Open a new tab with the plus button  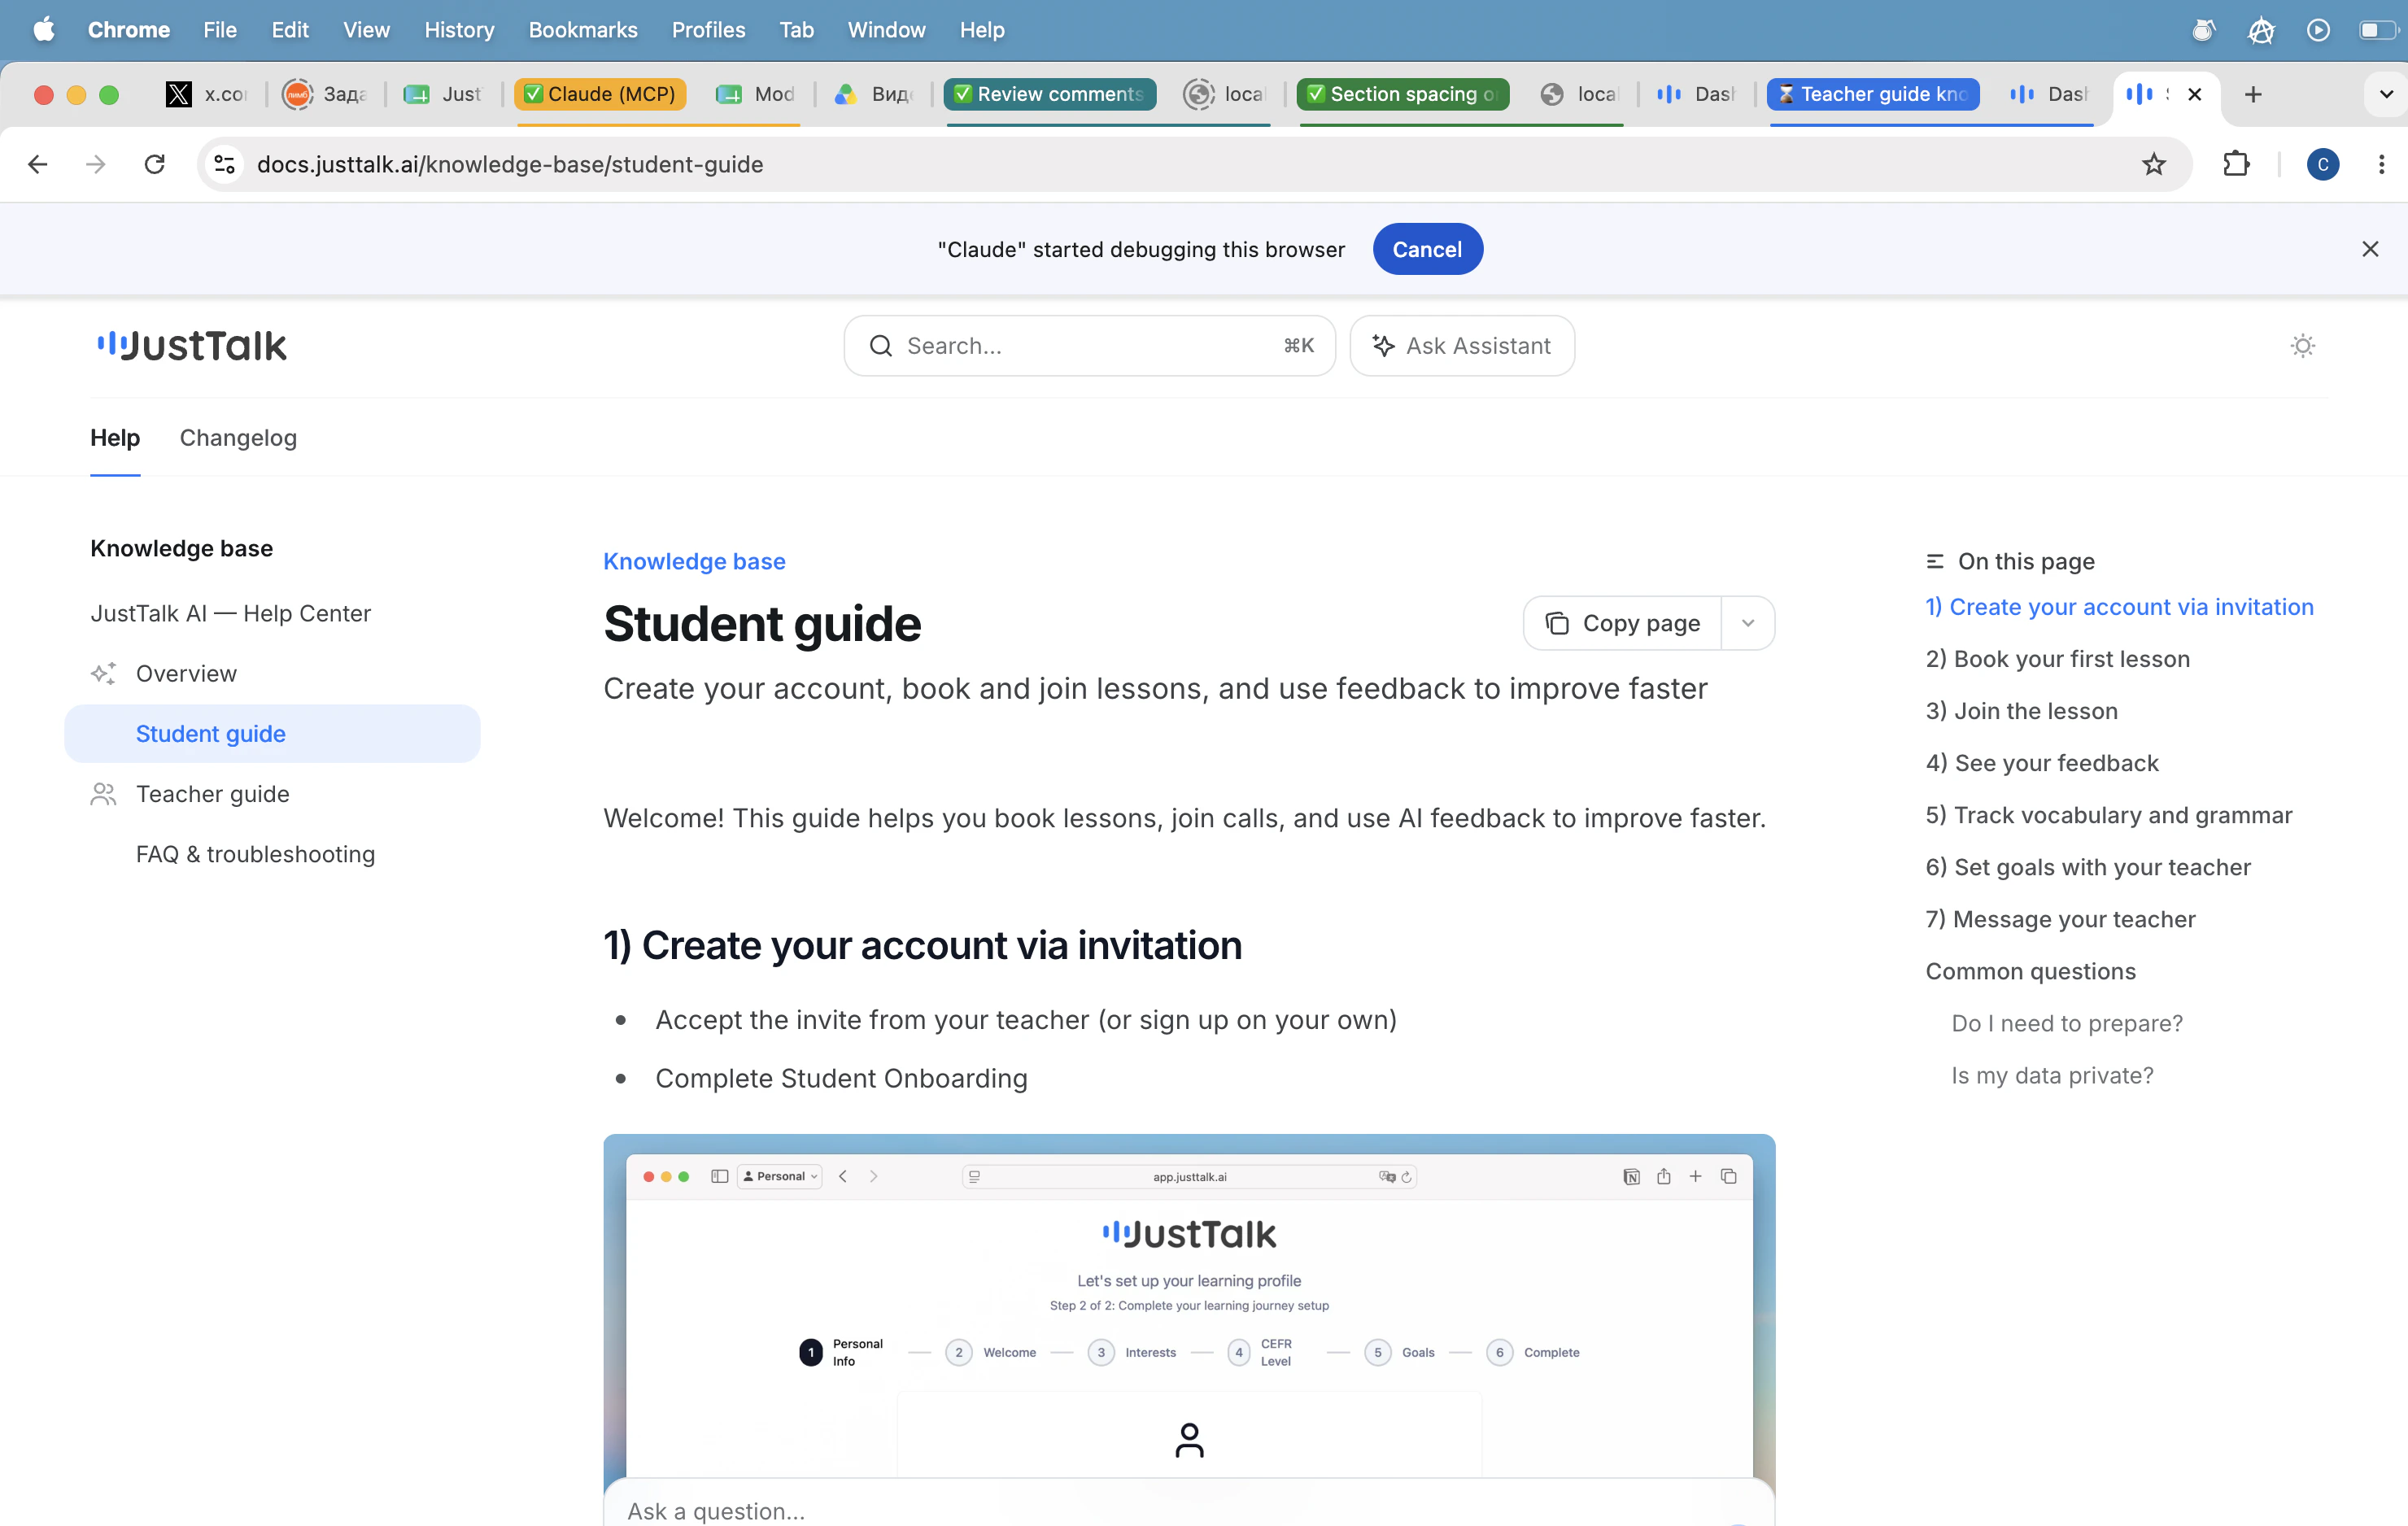(2252, 94)
